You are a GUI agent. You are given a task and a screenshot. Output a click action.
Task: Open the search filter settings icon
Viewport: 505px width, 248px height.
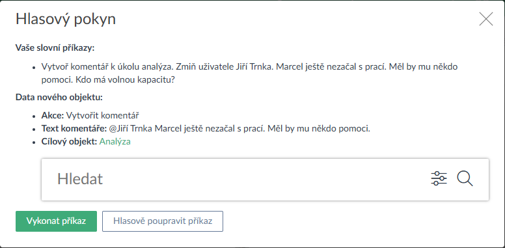click(439, 178)
